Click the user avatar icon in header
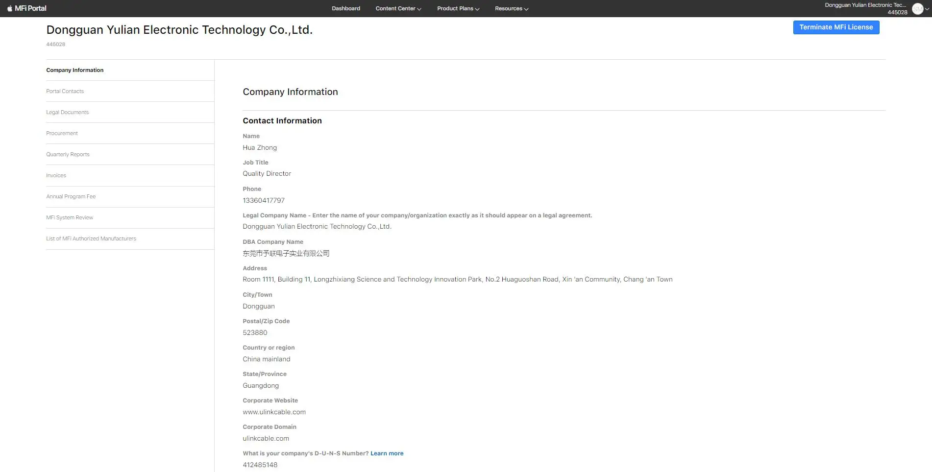 [x=917, y=9]
